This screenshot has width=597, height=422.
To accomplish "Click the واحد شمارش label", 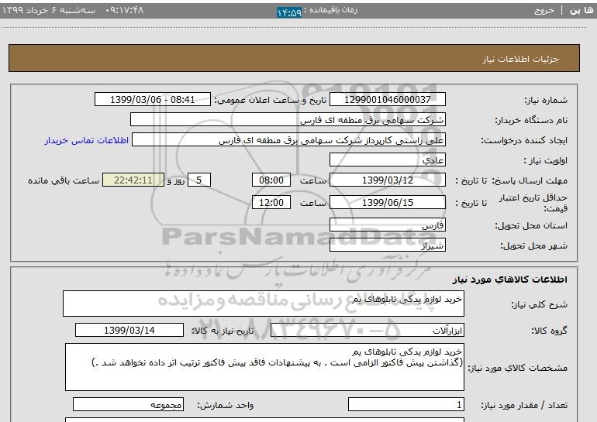I will tap(226, 405).
